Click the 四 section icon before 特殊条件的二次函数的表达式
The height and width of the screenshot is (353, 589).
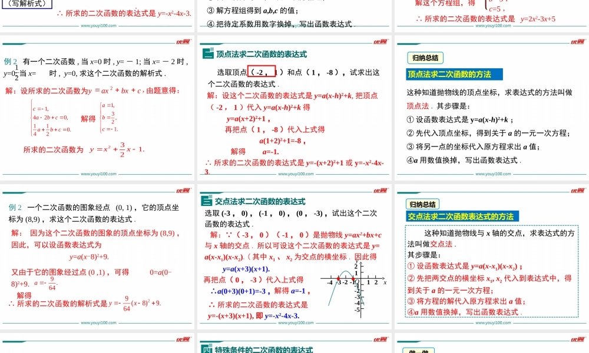point(206,348)
